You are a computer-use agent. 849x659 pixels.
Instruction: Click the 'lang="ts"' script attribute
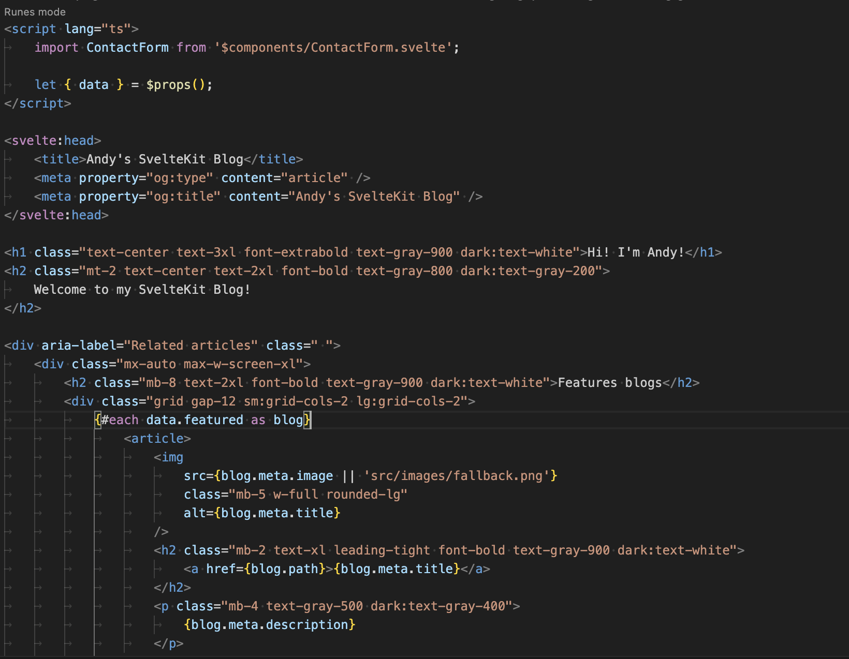click(98, 29)
